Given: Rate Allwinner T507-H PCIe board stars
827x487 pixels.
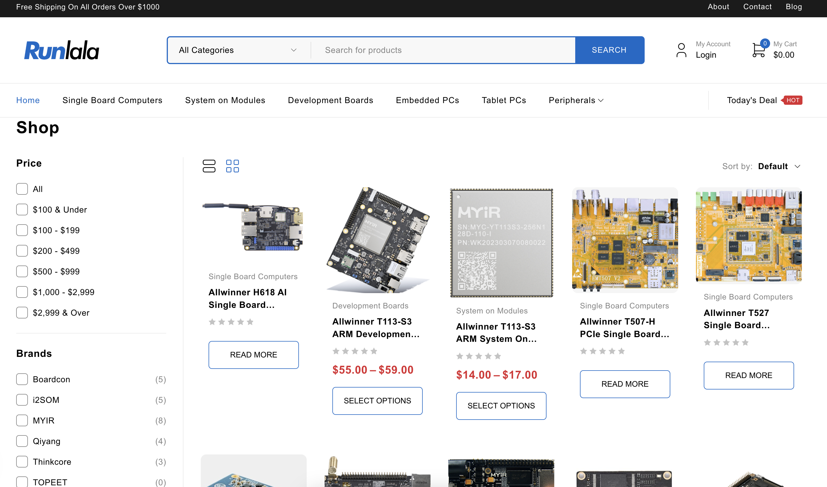Looking at the screenshot, I should pos(602,351).
